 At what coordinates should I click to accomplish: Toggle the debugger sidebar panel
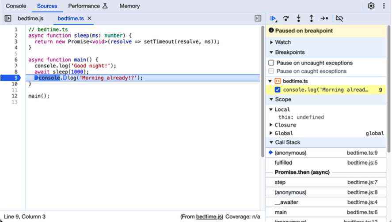(x=258, y=19)
